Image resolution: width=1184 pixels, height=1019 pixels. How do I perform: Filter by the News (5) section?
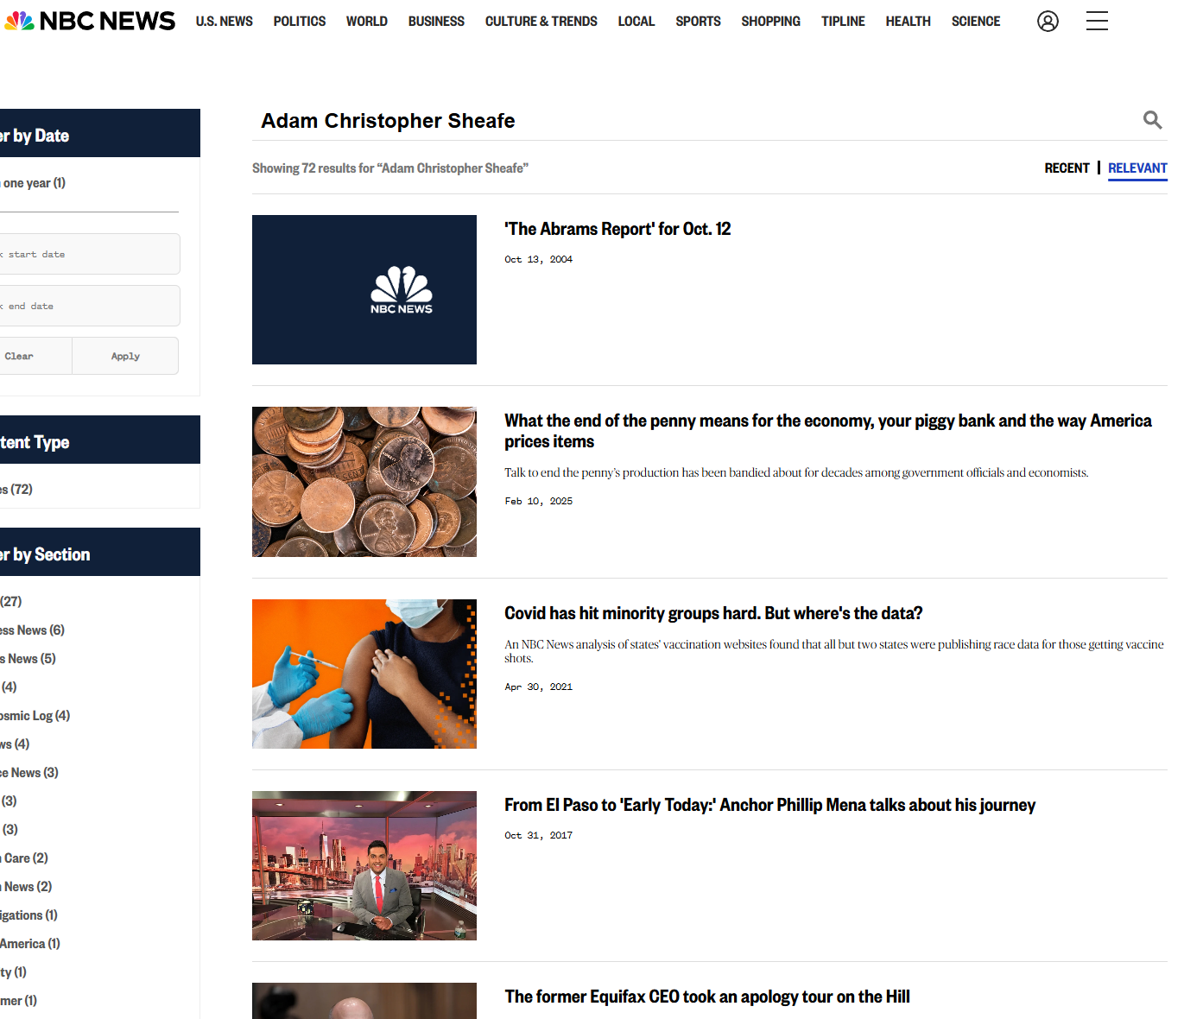28,659
